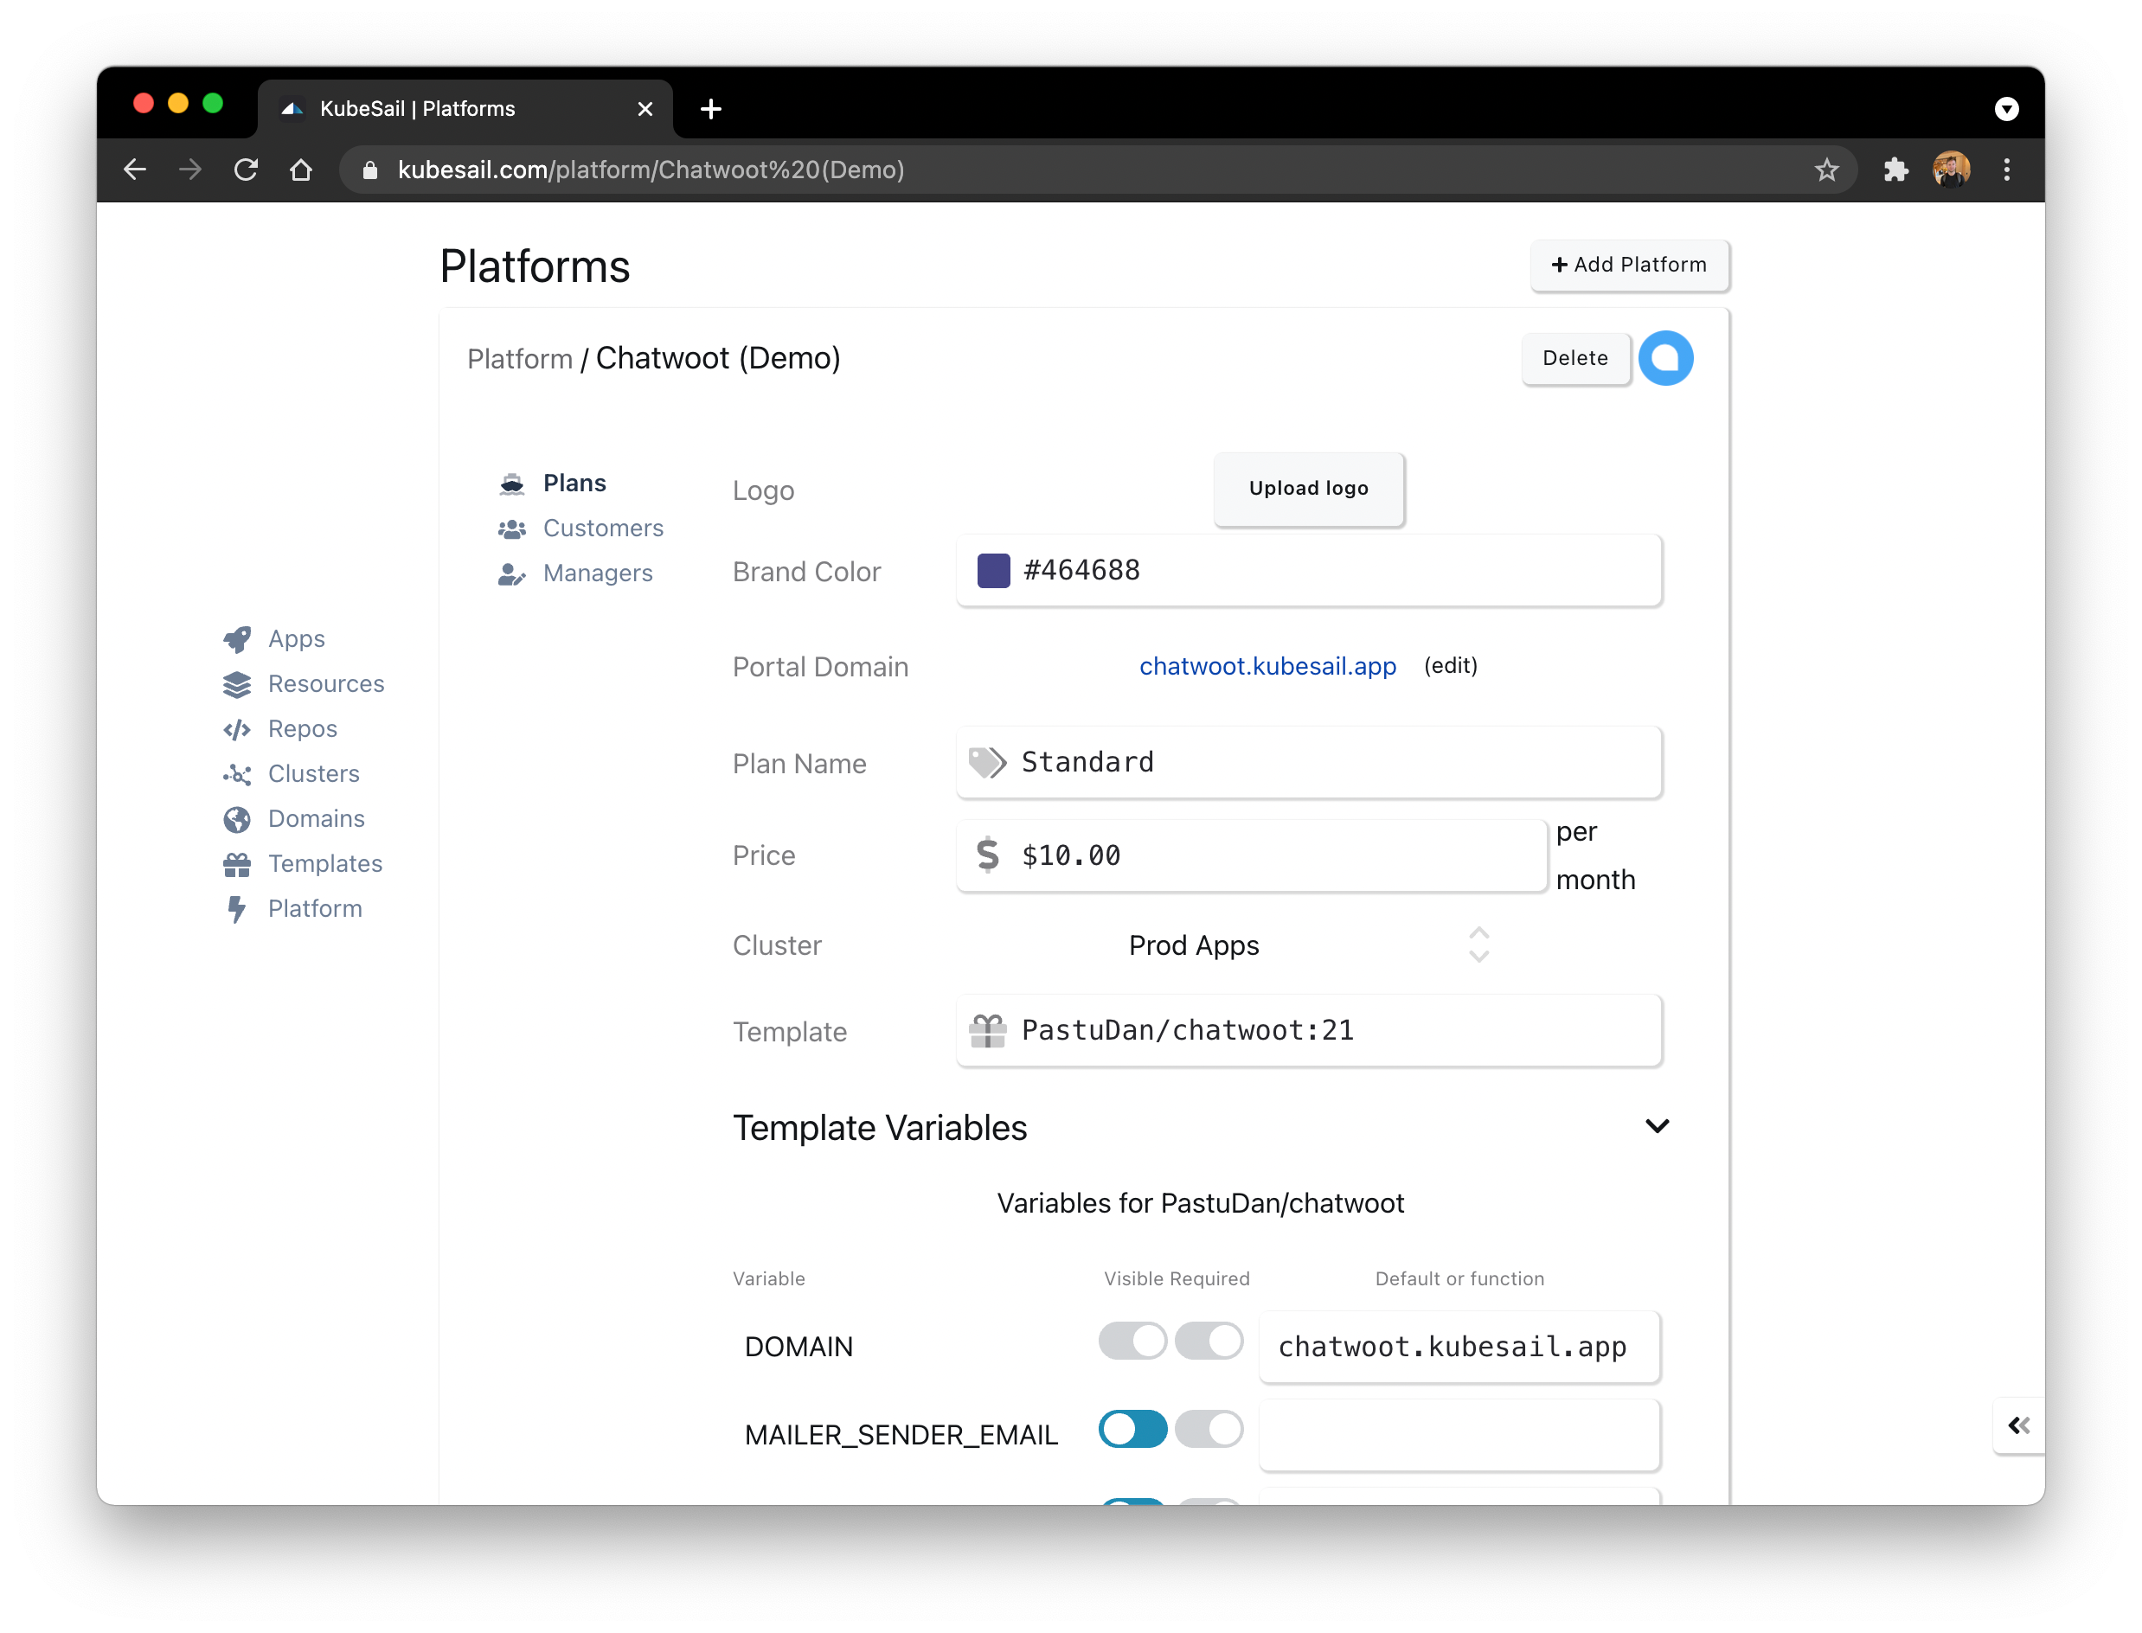The width and height of the screenshot is (2142, 1633).
Task: Click the Templates gift icon
Action: pyautogui.click(x=236, y=864)
